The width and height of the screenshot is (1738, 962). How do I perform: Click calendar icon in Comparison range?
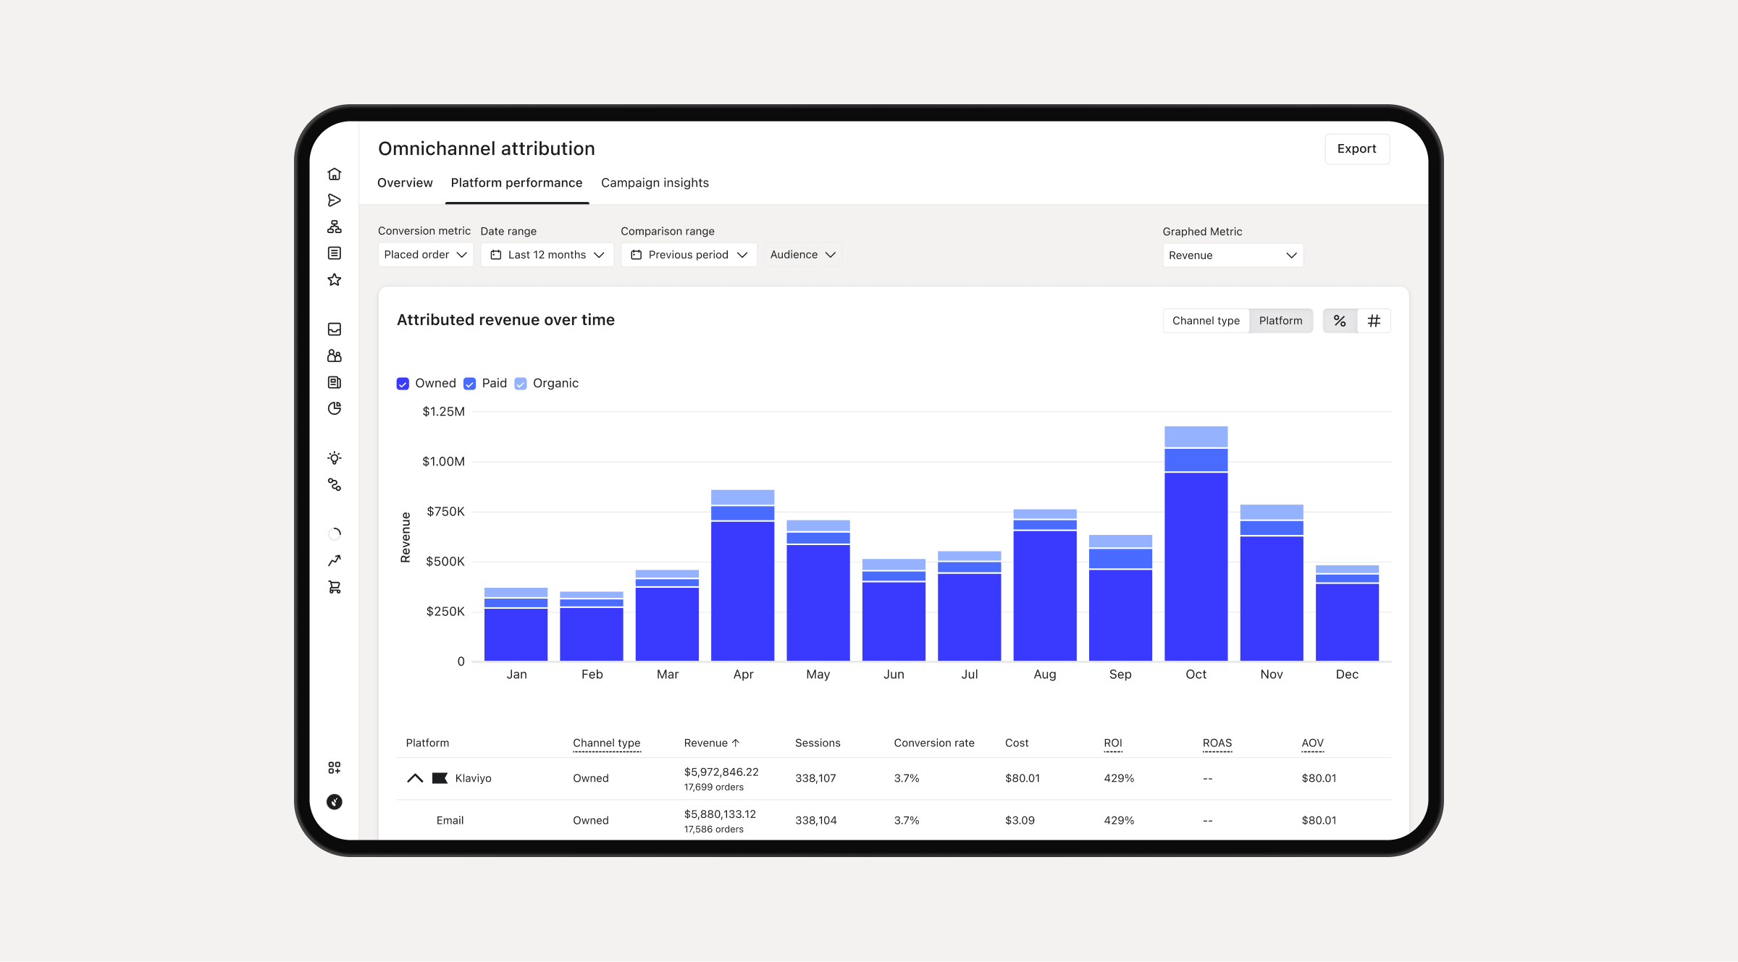point(637,255)
